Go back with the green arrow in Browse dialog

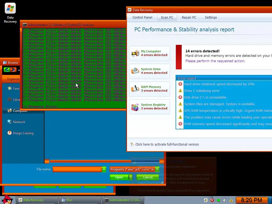click(7, 70)
